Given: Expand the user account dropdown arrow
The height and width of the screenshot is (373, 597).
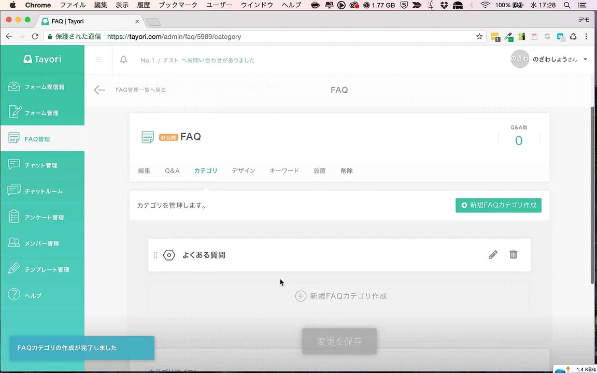Looking at the screenshot, I should [585, 60].
